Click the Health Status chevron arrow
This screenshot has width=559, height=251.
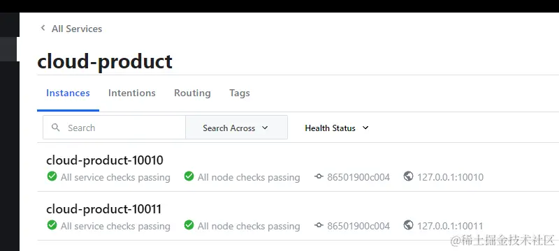365,128
